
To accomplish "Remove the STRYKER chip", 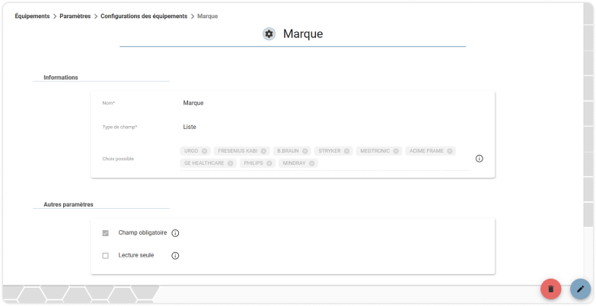I will (346, 151).
